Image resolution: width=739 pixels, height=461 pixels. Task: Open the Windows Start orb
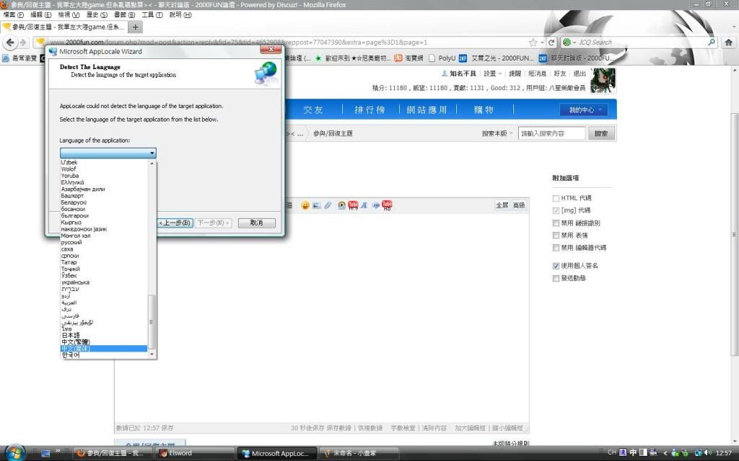[14, 452]
